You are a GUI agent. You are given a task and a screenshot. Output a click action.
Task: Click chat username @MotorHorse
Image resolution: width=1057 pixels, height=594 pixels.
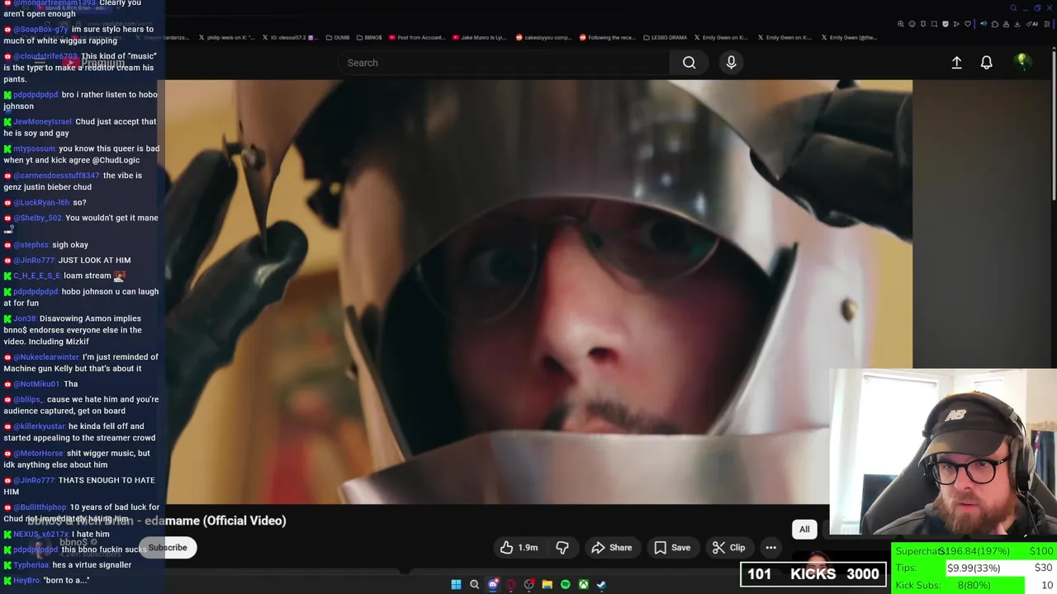38,454
